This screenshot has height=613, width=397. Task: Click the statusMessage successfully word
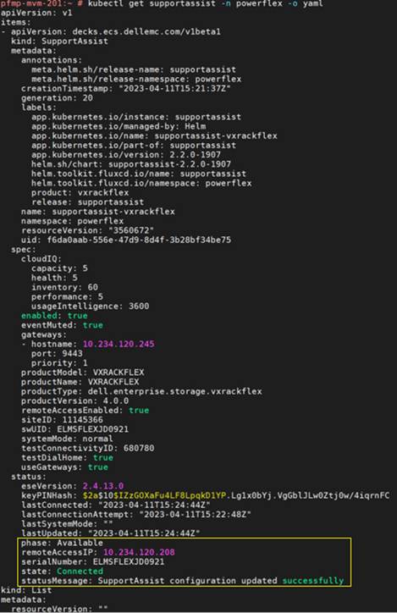[313, 581]
